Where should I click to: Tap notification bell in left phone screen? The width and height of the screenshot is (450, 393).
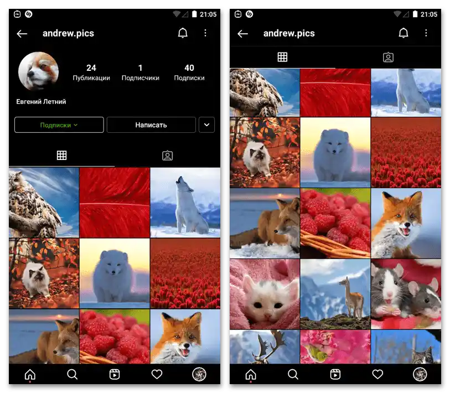[x=183, y=33]
